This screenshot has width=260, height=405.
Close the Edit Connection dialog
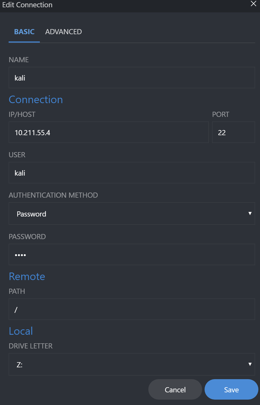tap(253, 4)
